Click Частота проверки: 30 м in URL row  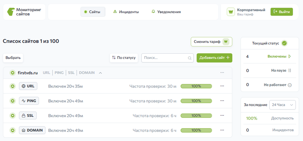[153, 86]
